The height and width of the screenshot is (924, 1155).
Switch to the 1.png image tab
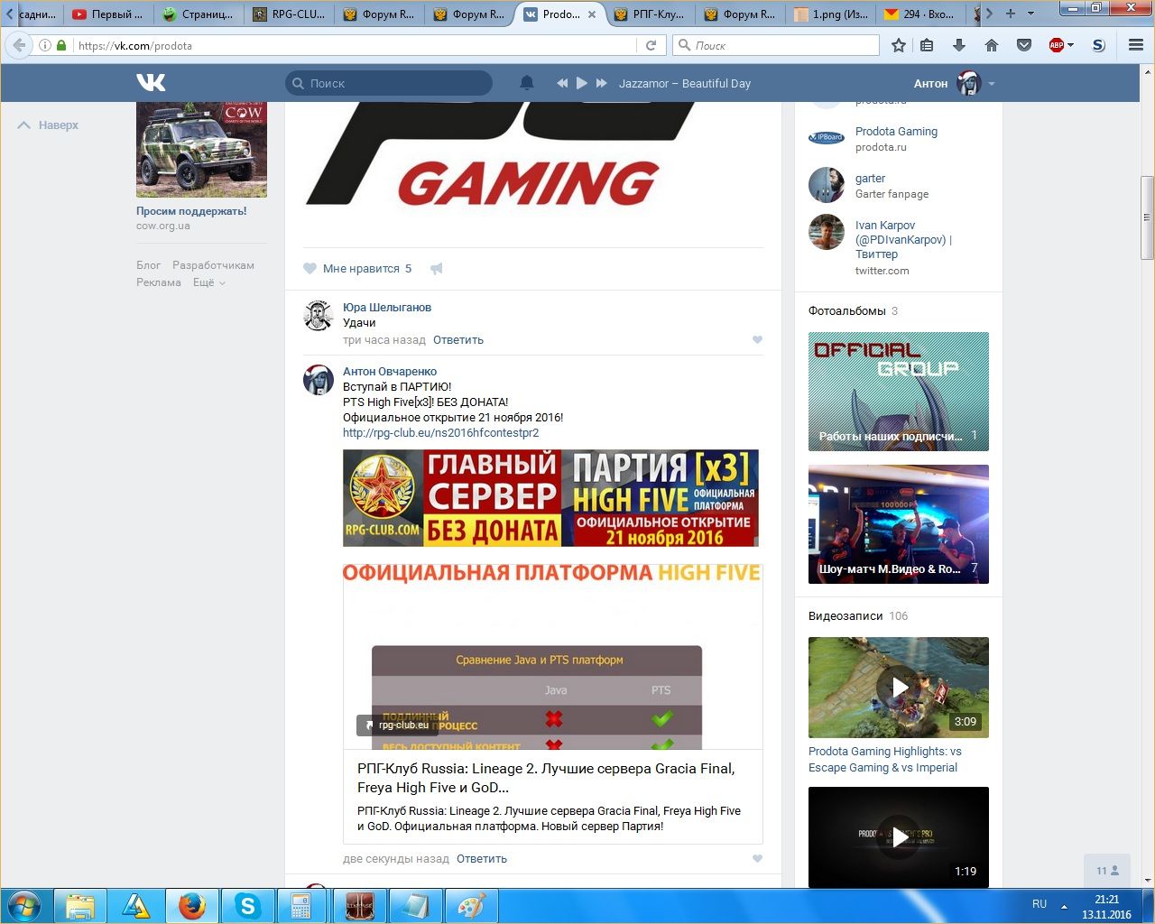point(830,14)
